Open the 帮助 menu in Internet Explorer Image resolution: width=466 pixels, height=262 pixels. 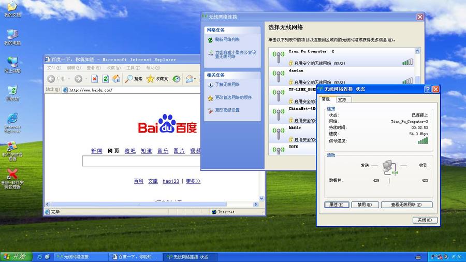point(153,68)
